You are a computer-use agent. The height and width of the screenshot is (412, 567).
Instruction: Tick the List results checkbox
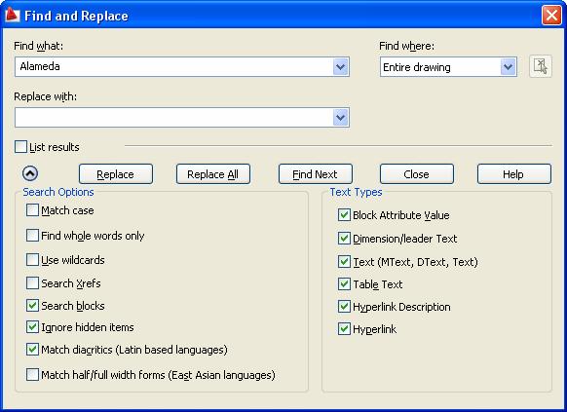pyautogui.click(x=20, y=147)
